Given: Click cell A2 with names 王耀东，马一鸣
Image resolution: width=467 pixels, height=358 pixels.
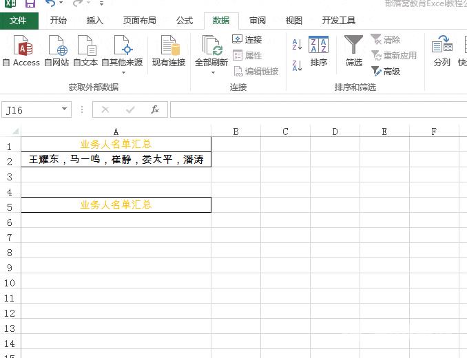Looking at the screenshot, I should point(116,160).
